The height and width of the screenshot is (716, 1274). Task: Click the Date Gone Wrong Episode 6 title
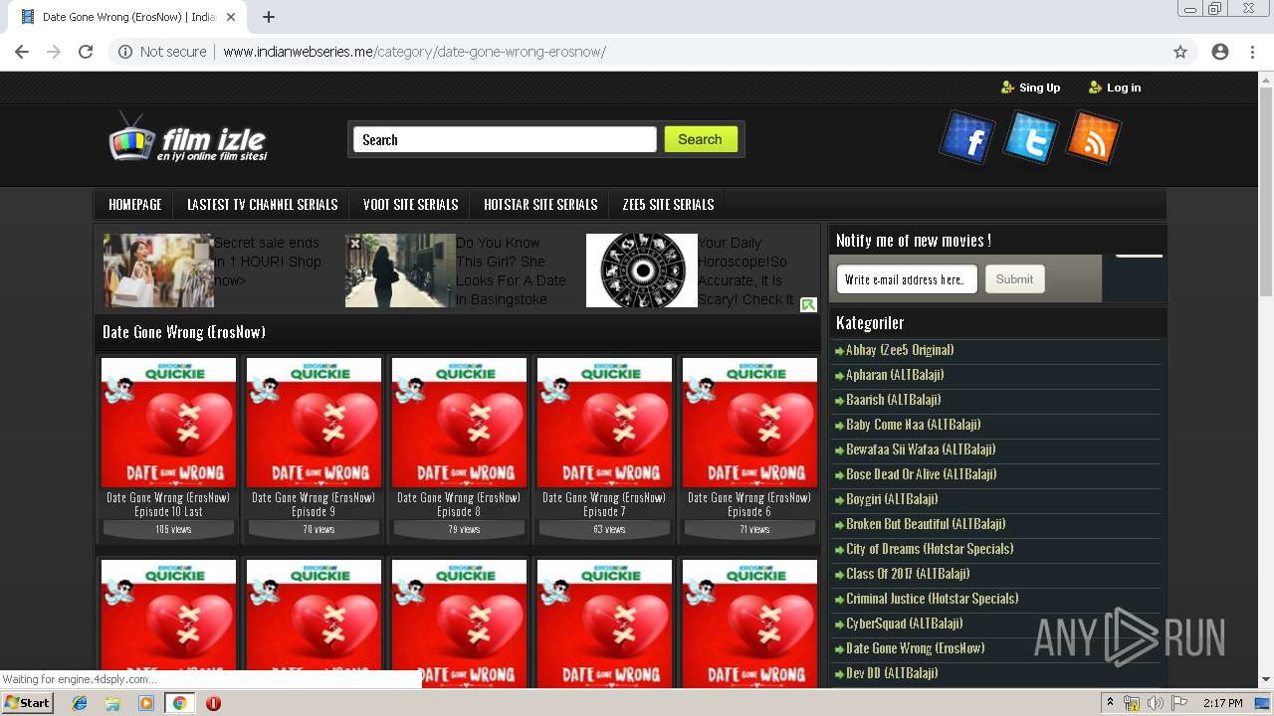coord(749,504)
